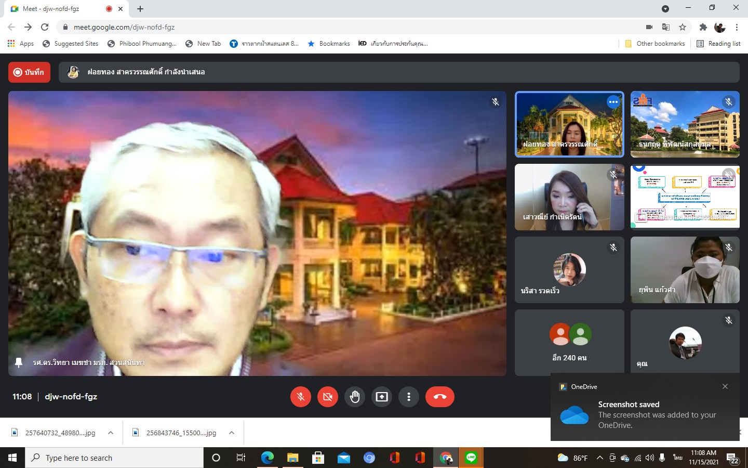Toggle the microphone mute button
748x468 pixels.
coord(301,397)
